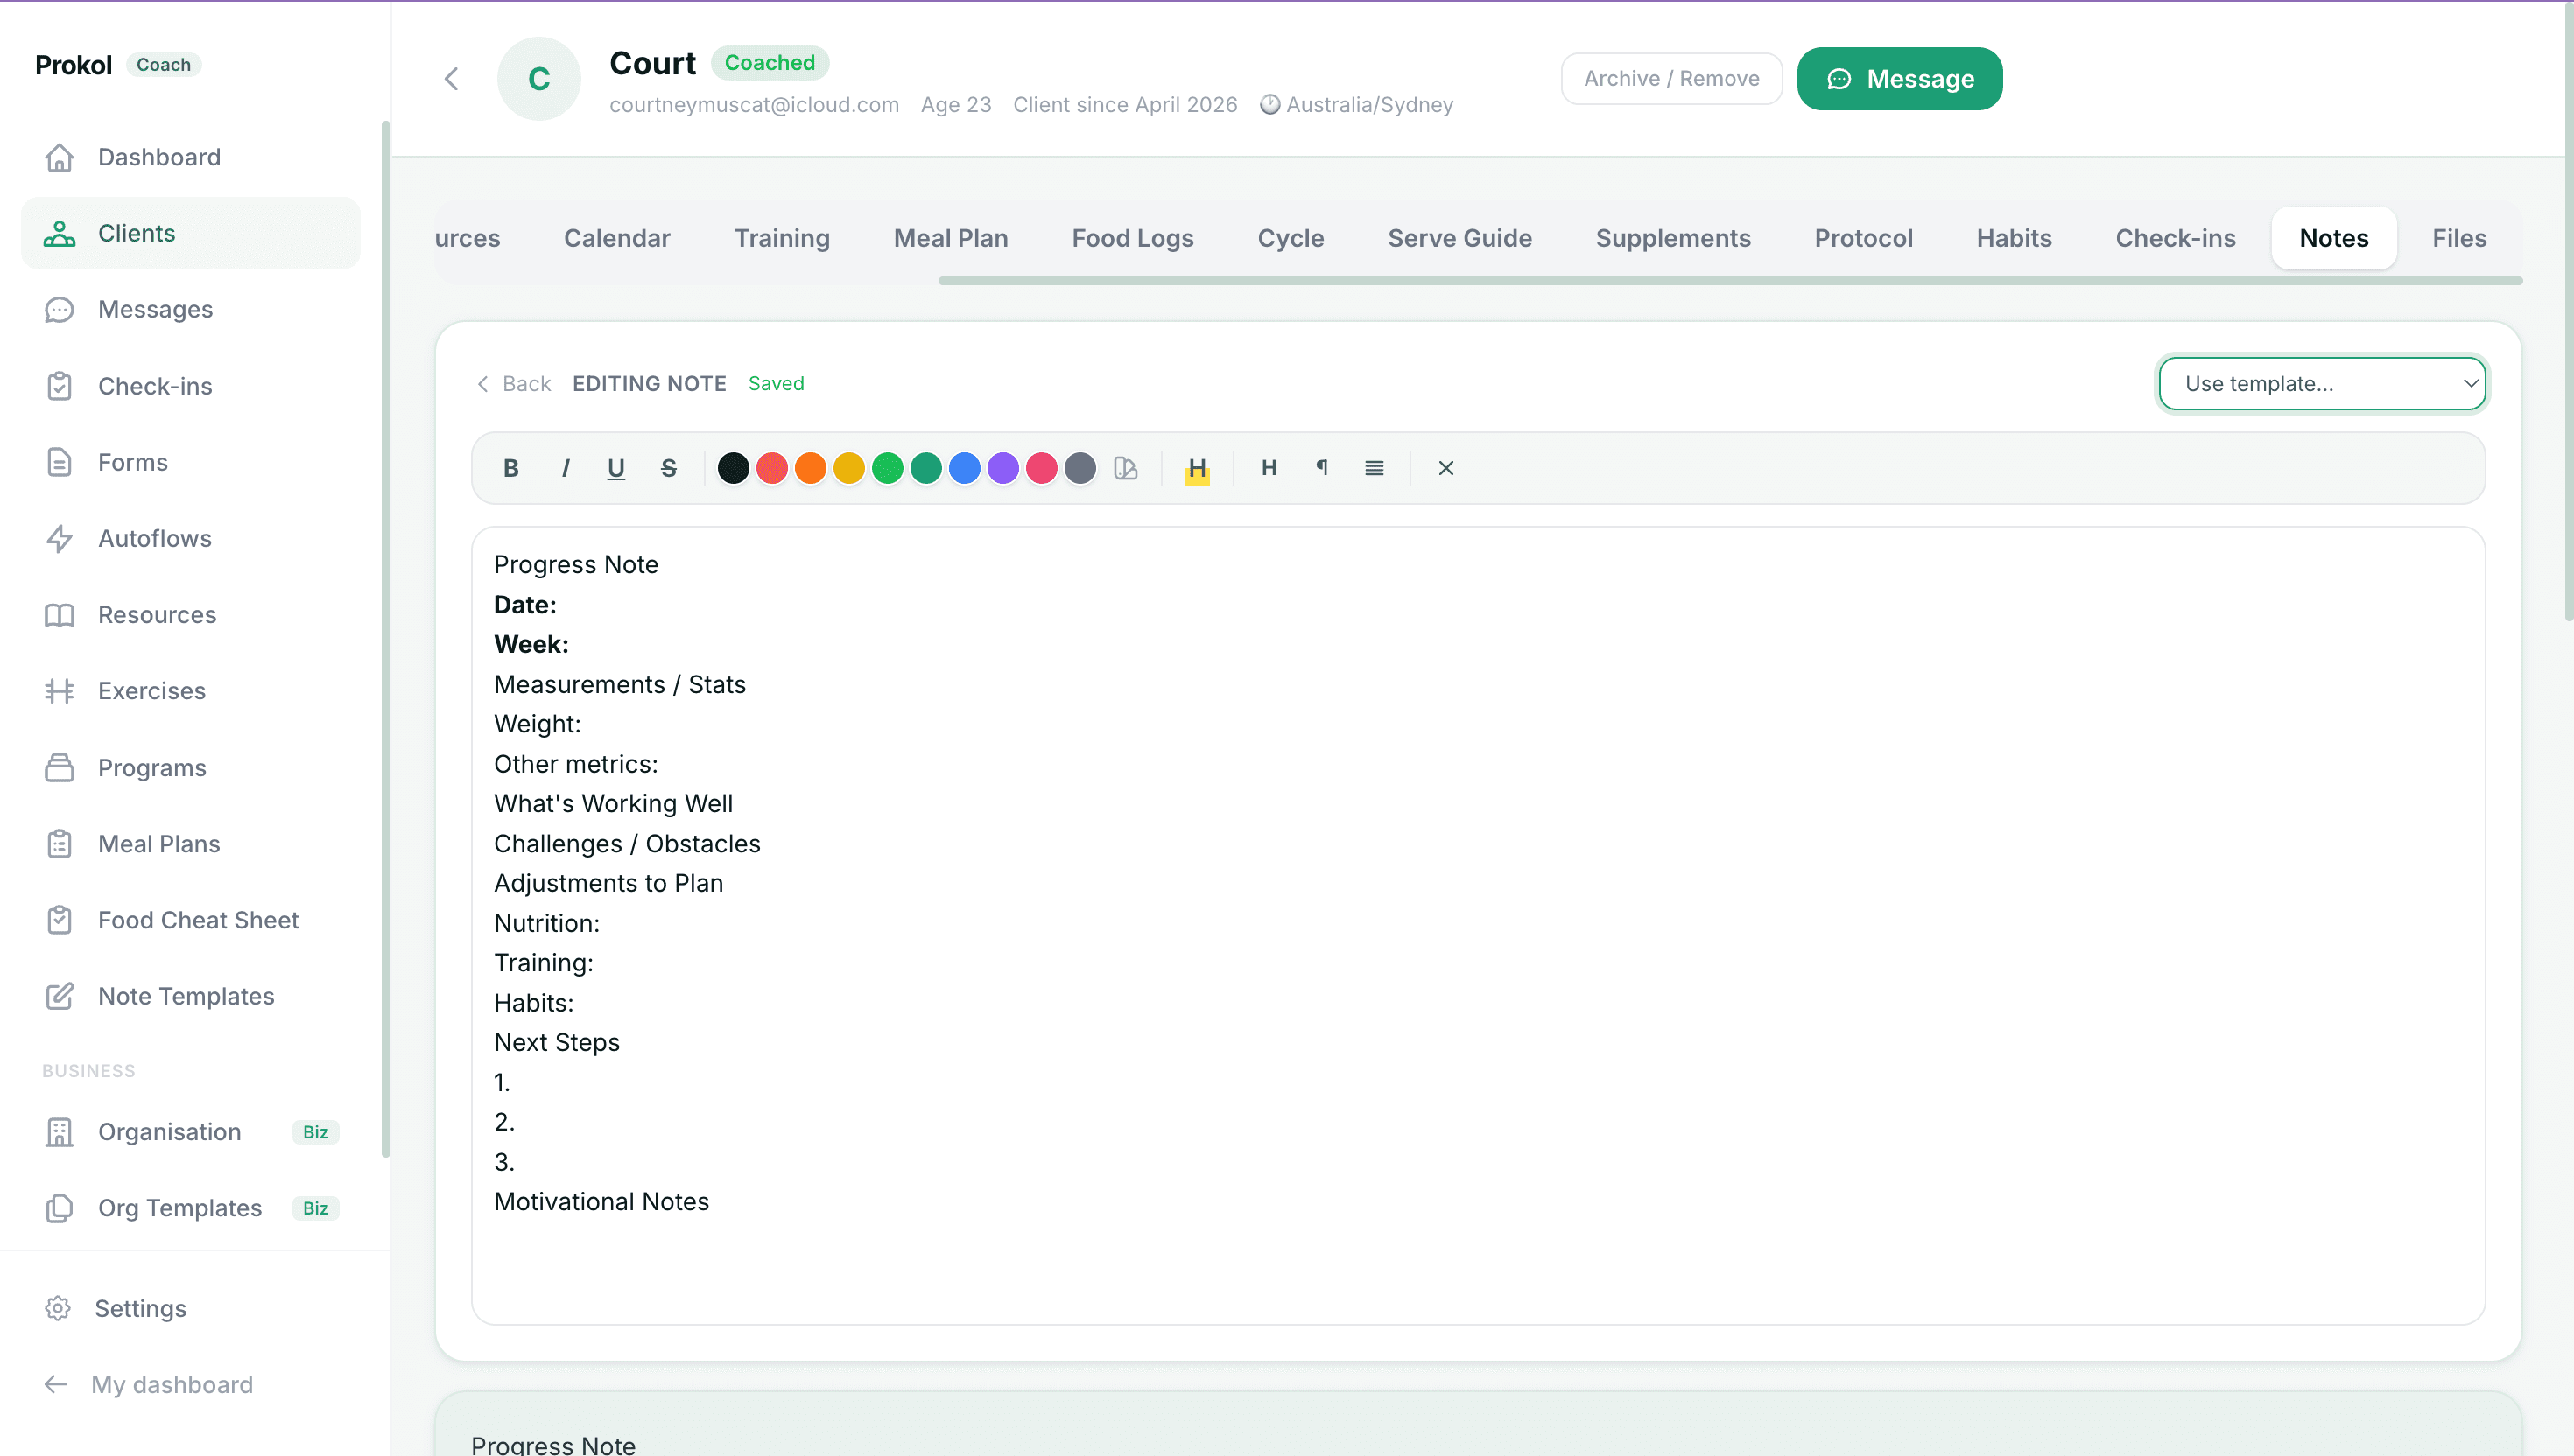Screen dimensions: 2574x1456
Task: Click the Court client avatar circle
Action: 539,79
